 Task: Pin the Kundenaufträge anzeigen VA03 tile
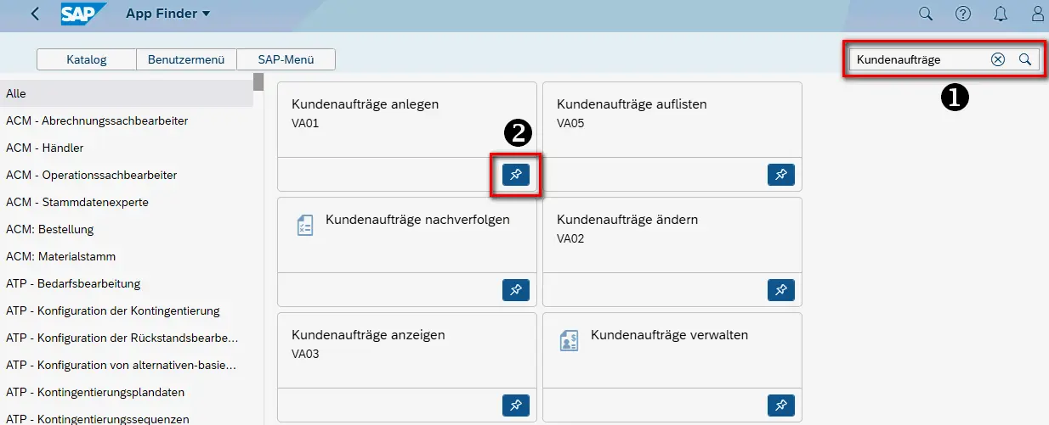(515, 405)
